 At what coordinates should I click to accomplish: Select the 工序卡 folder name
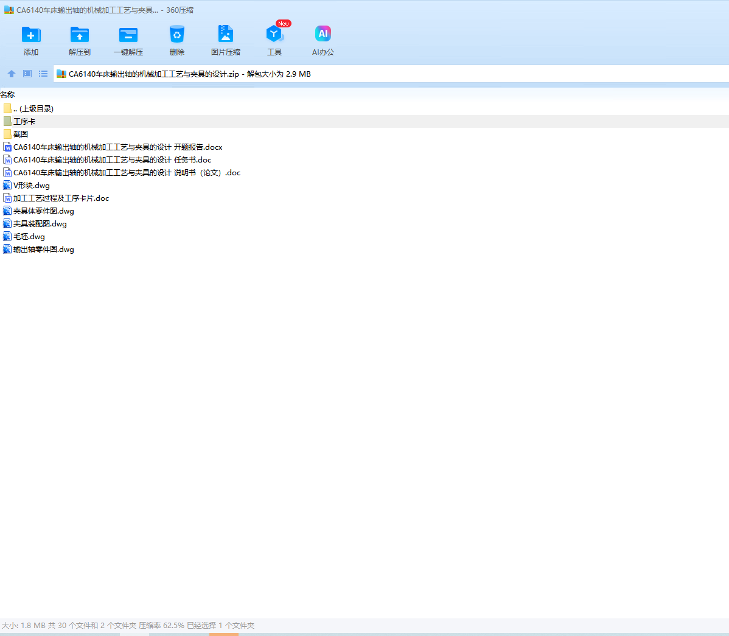tap(24, 121)
